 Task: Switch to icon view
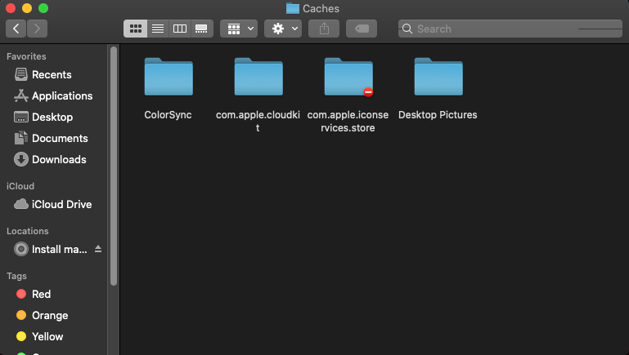tap(136, 29)
